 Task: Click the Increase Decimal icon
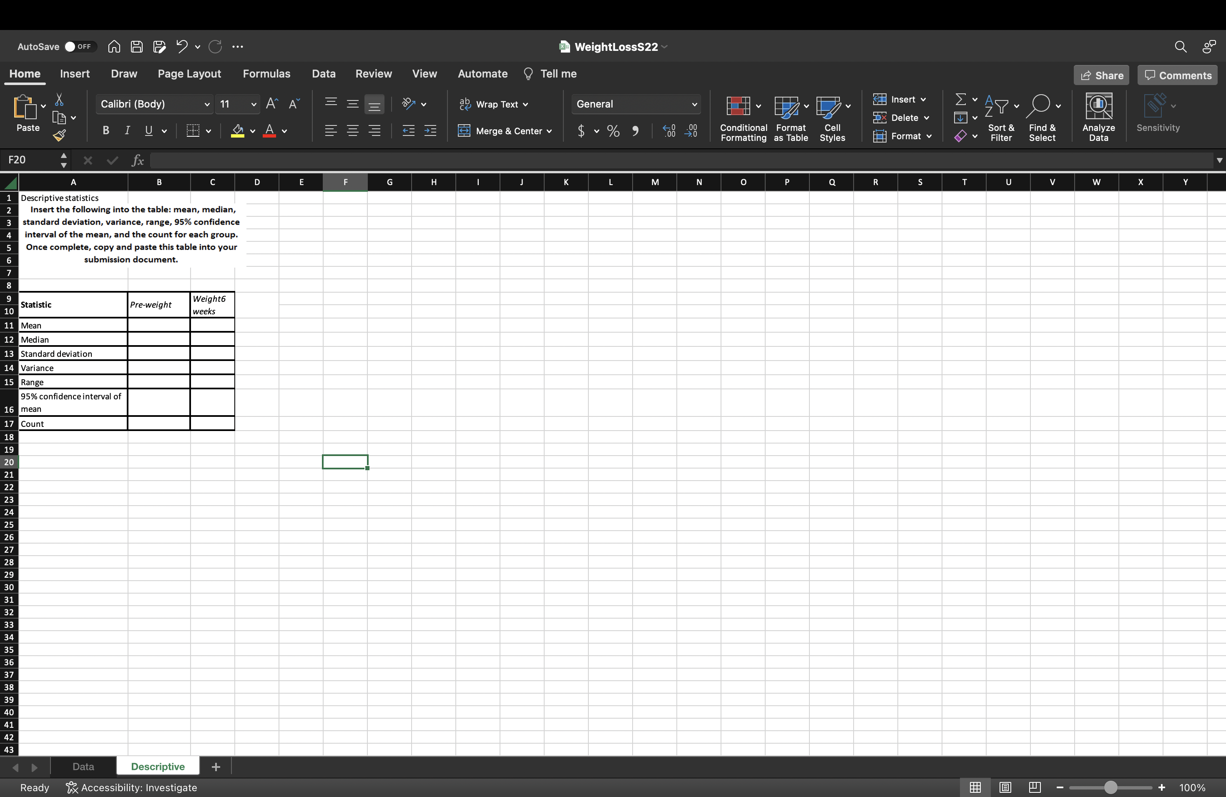[668, 131]
